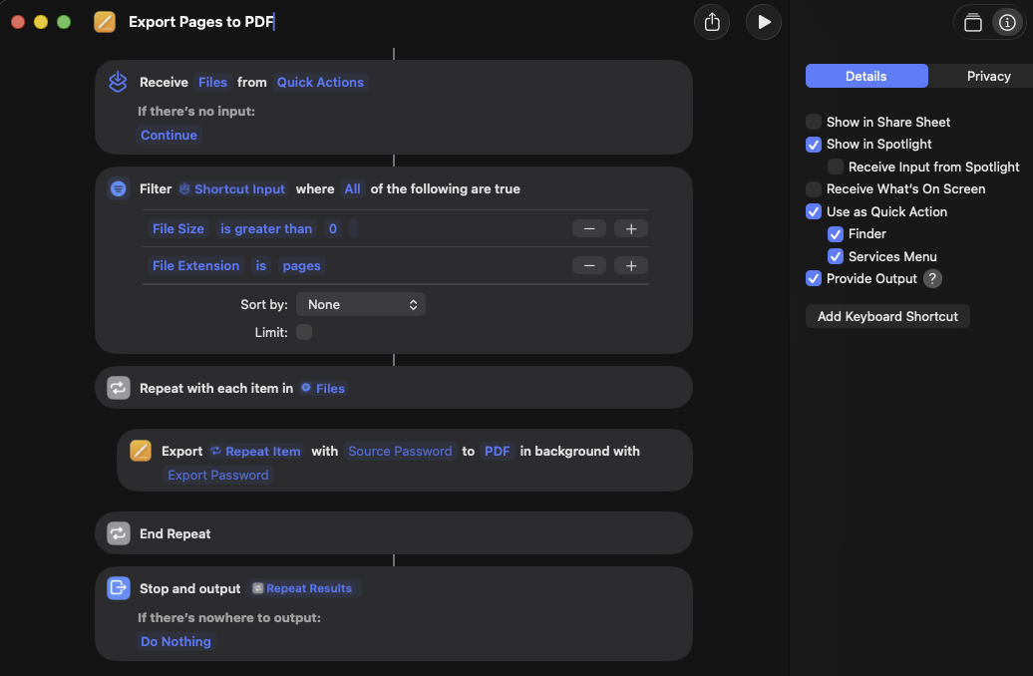Click the End Repeat action icon
The image size is (1033, 676).
tap(119, 533)
